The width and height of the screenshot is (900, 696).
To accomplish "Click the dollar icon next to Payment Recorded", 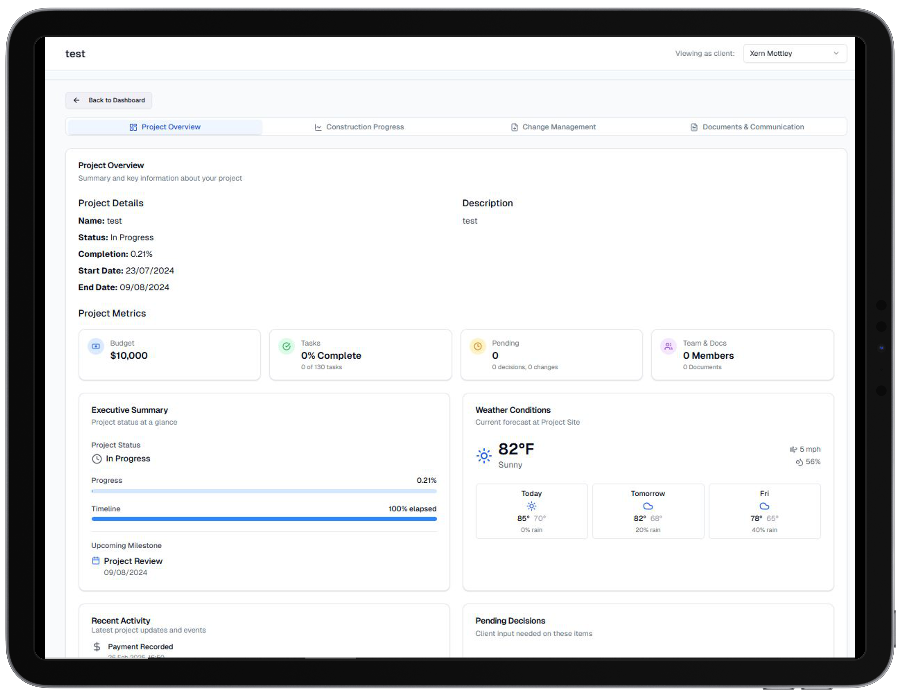I will [97, 646].
